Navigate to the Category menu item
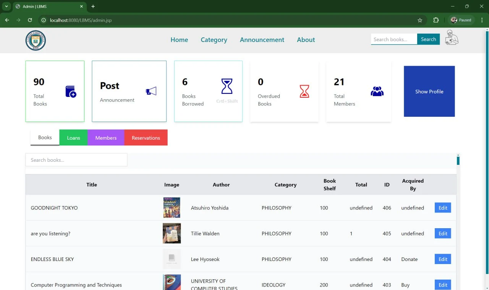The width and height of the screenshot is (489, 290). 214,40
